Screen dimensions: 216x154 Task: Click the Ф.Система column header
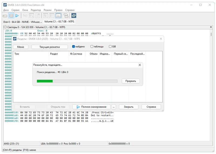77,54
